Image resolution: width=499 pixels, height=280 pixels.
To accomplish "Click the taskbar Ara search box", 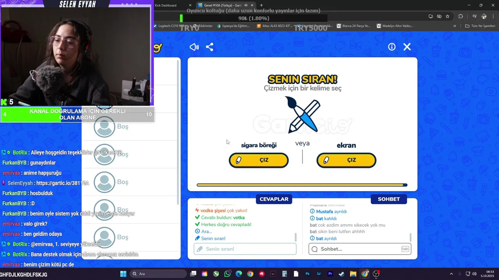I will pyautogui.click(x=159, y=274).
